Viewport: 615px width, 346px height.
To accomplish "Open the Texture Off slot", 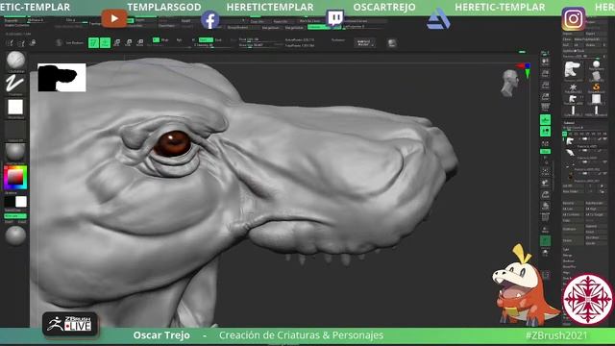I will (x=15, y=130).
